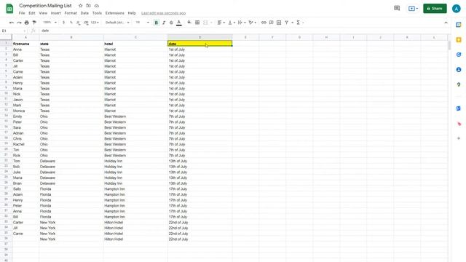Click the get add-ons plus icon
The height and width of the screenshot is (262, 466).
click(459, 138)
